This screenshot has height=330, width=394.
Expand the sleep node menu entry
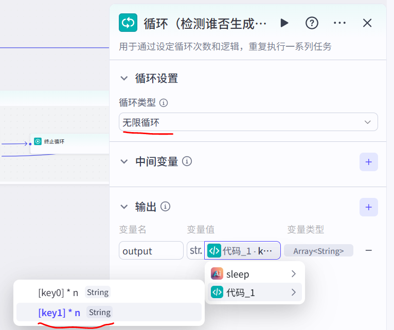(x=255, y=274)
